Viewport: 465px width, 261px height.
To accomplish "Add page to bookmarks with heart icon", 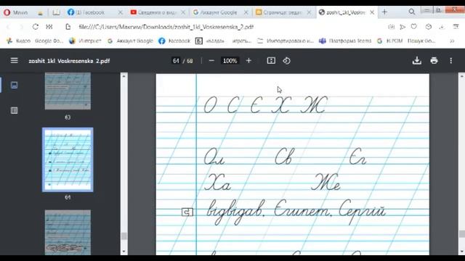I will pyautogui.click(x=413, y=27).
